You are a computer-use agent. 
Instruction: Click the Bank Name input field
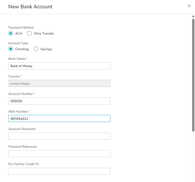click(x=59, y=66)
